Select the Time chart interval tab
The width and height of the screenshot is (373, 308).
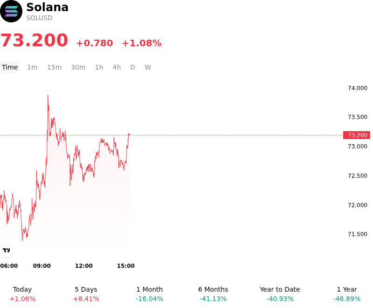[10, 67]
